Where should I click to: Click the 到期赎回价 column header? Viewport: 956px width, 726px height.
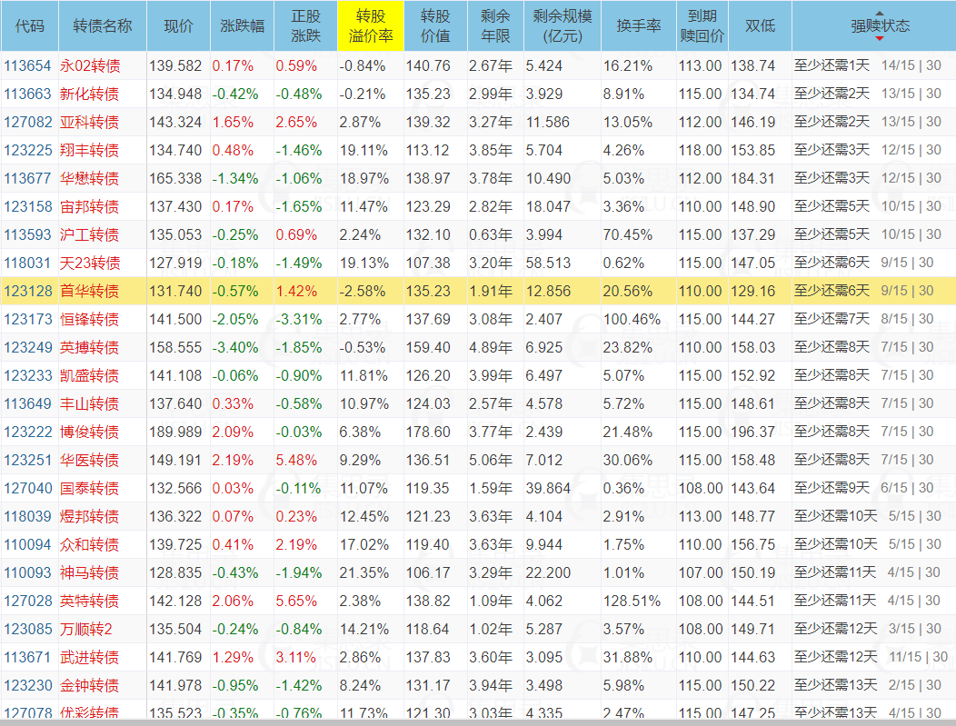pyautogui.click(x=702, y=26)
